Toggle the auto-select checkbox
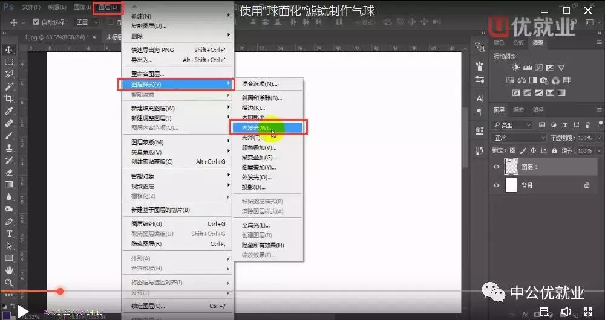The image size is (605, 320). (36, 22)
